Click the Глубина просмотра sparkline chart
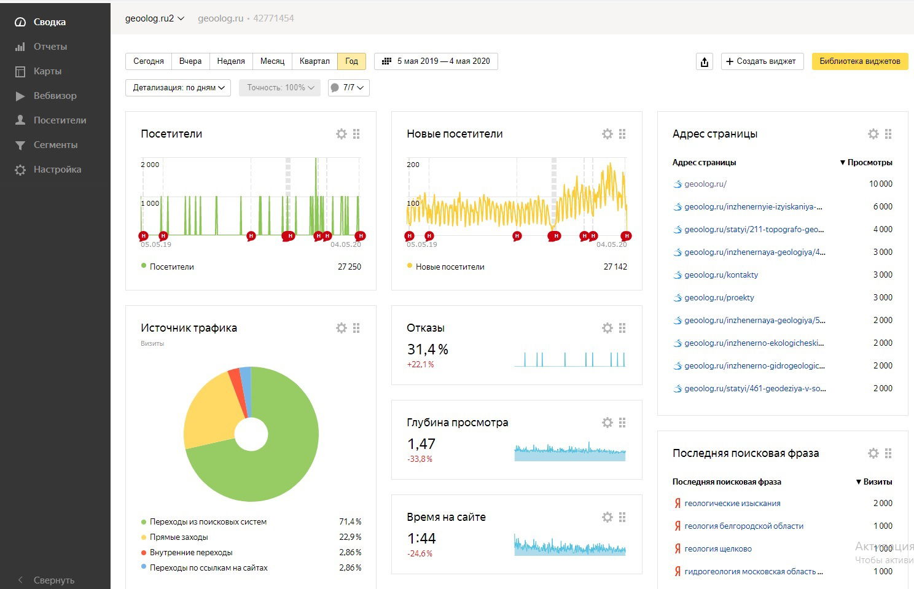Image resolution: width=914 pixels, height=589 pixels. [570, 451]
